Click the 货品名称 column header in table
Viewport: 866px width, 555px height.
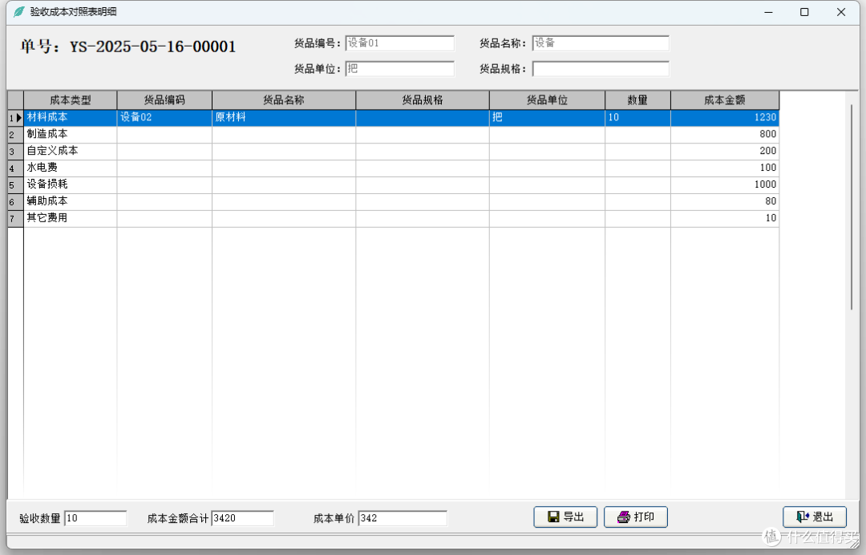coord(284,100)
